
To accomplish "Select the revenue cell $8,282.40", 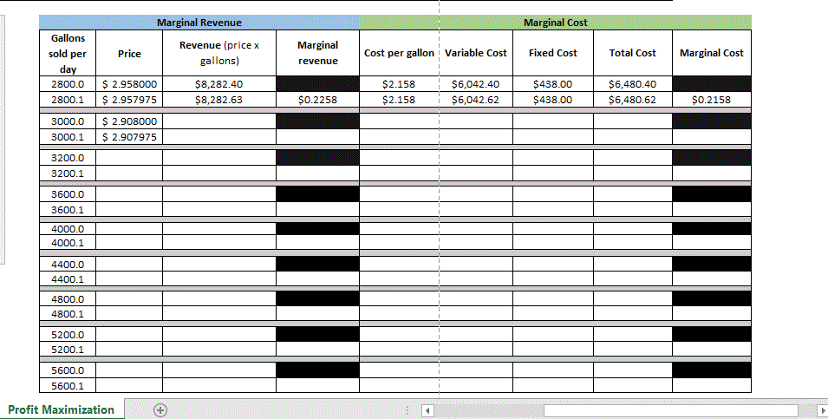I will click(x=219, y=84).
